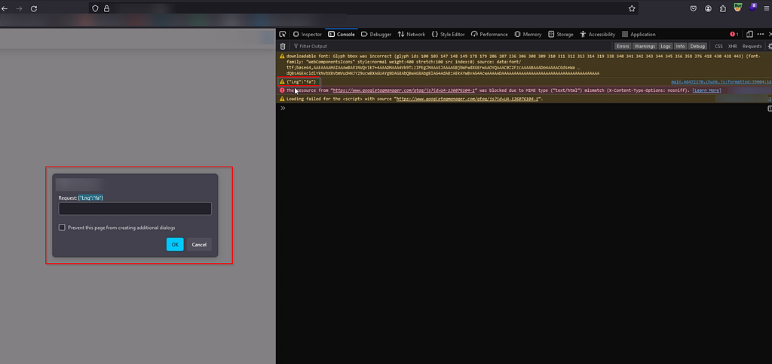Switch to the Network tab
Viewport: 772px width, 364px height.
pyautogui.click(x=412, y=35)
